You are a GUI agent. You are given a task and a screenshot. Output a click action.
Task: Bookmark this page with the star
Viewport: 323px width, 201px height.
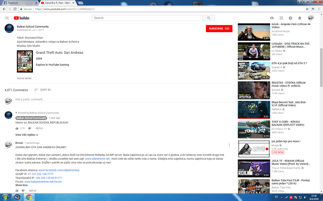[x=307, y=9]
